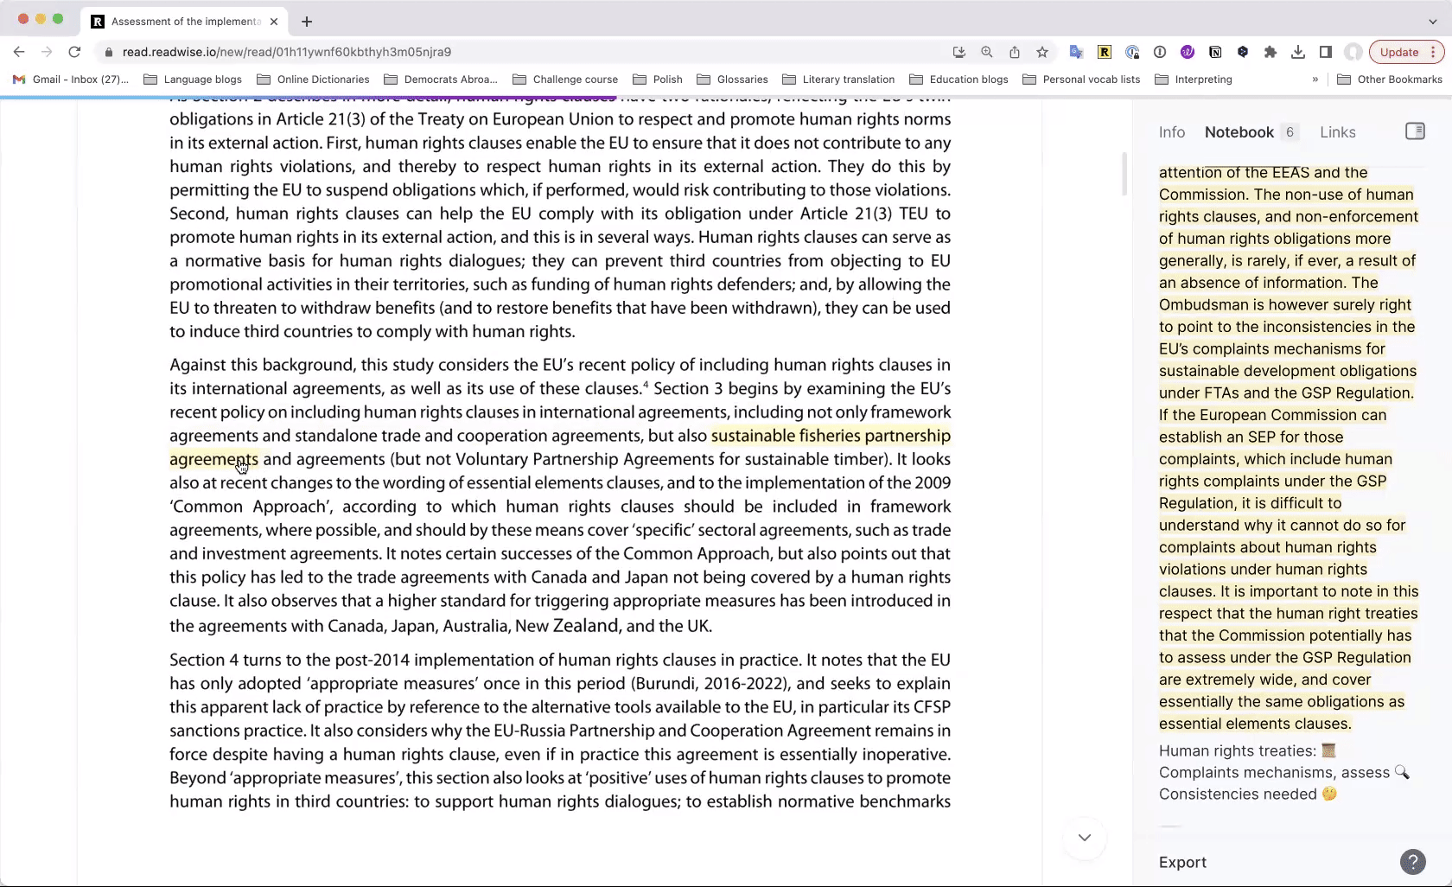Click the share page icon
1452x887 pixels.
pos(1015,52)
